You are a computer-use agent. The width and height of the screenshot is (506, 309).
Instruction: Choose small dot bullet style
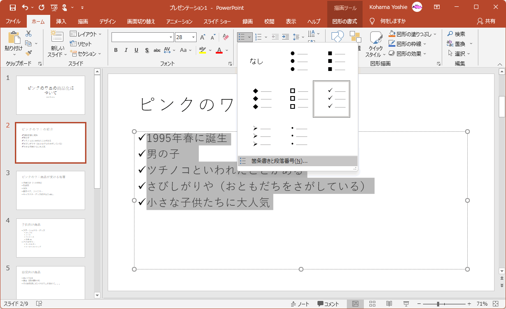[299, 136]
